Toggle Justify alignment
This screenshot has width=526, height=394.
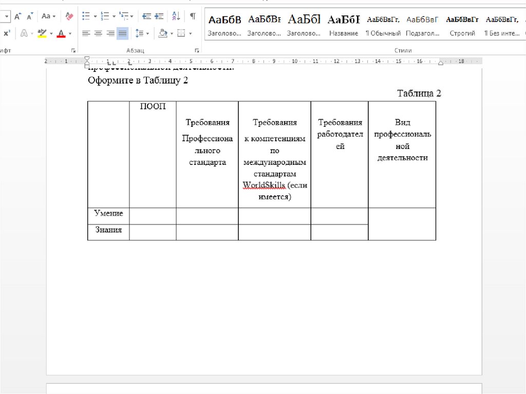coord(122,33)
